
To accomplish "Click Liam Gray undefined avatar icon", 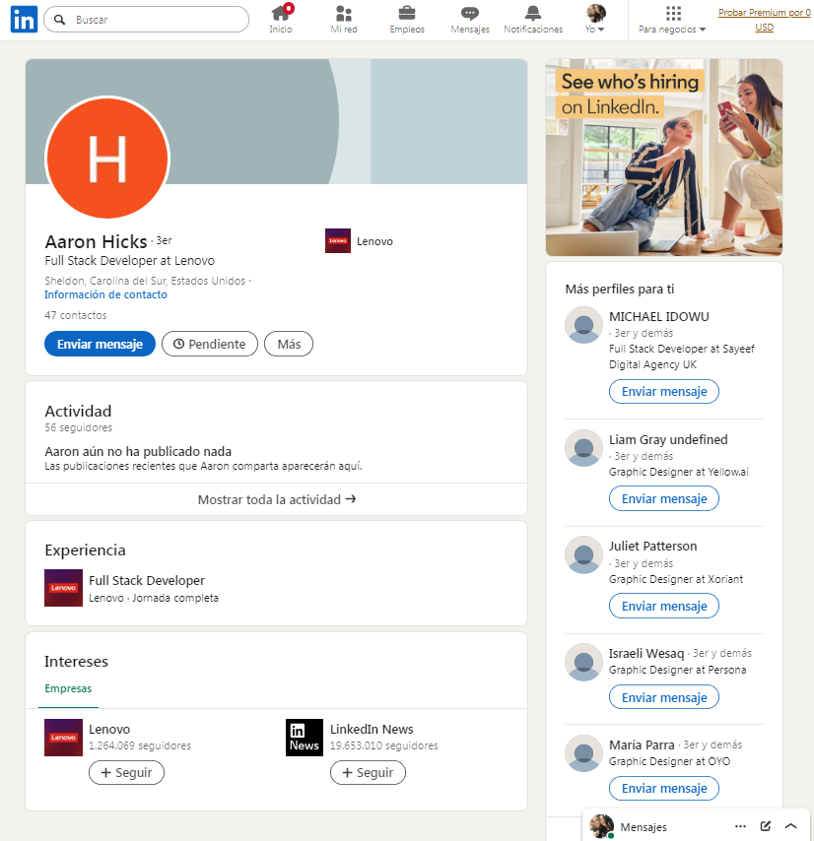I will (x=583, y=448).
